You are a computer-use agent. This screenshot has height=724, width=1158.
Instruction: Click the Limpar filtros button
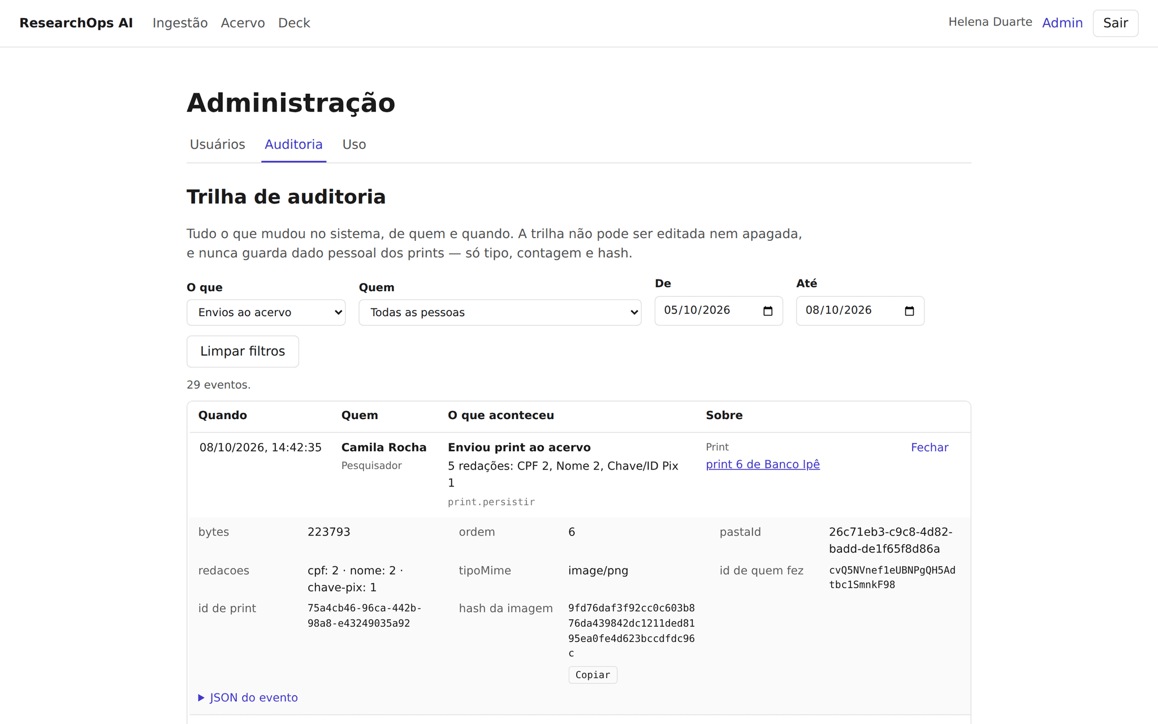[243, 351]
